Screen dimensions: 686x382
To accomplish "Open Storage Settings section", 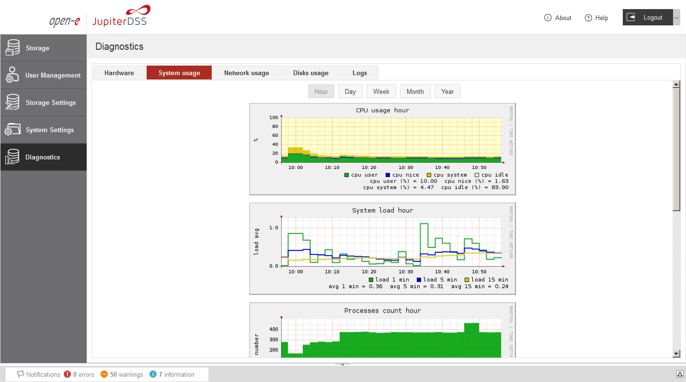I will pos(44,102).
